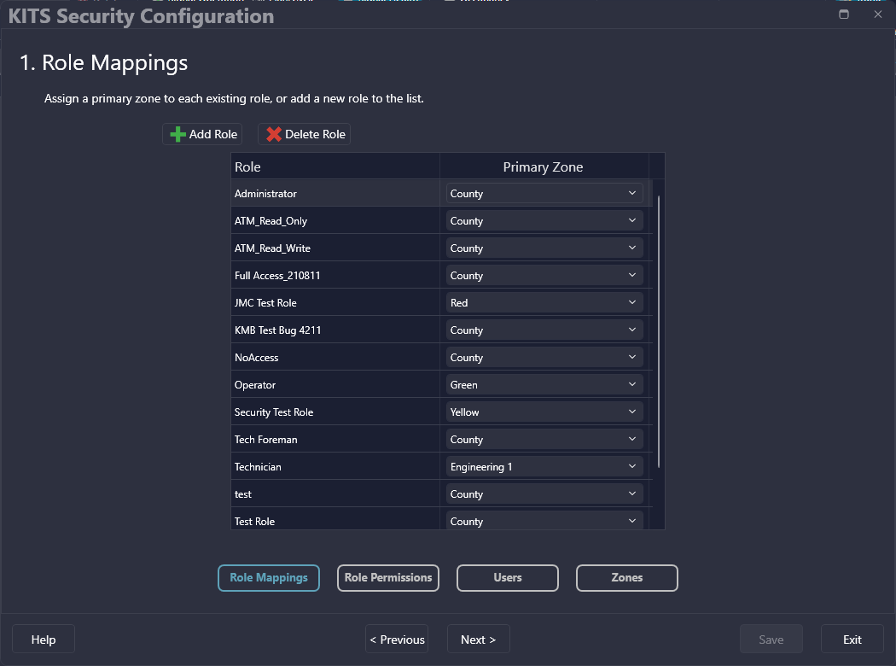The height and width of the screenshot is (666, 896).
Task: Maximize the KITS Security Configuration window
Action: coord(844,15)
